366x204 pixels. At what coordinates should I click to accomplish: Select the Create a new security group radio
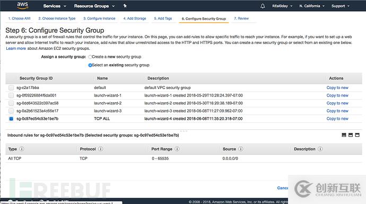(90, 57)
